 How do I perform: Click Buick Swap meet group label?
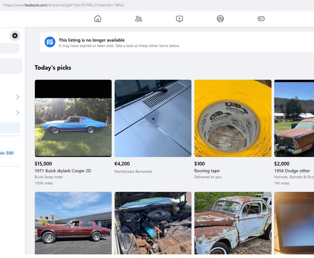(x=49, y=177)
